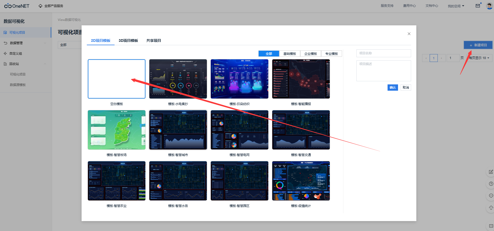Switch to the 3D项目模板 tab

(x=128, y=41)
